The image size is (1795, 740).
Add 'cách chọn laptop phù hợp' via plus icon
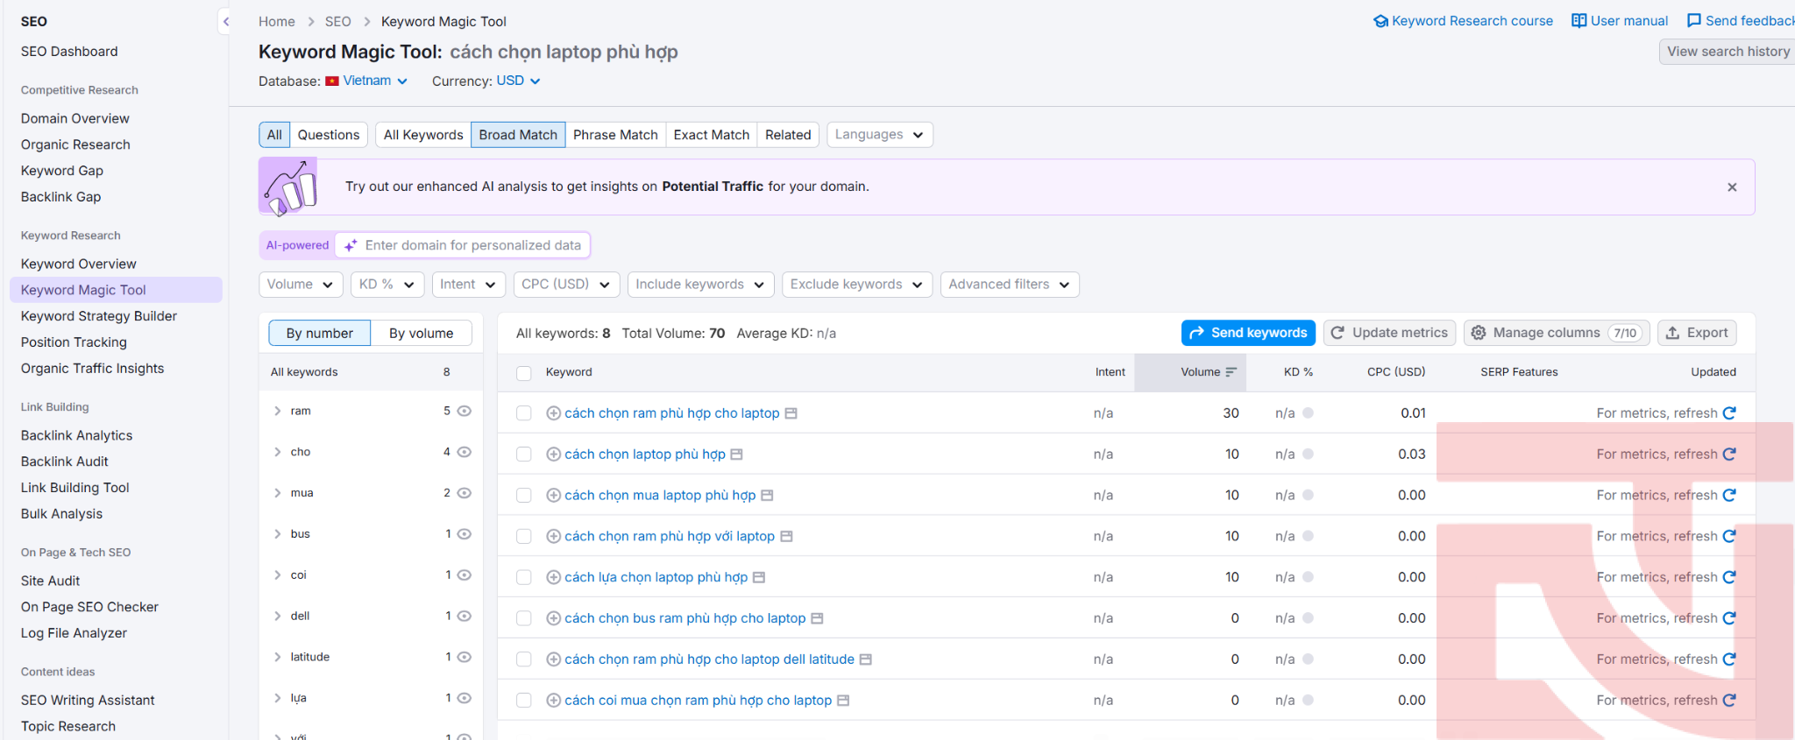[553, 455]
